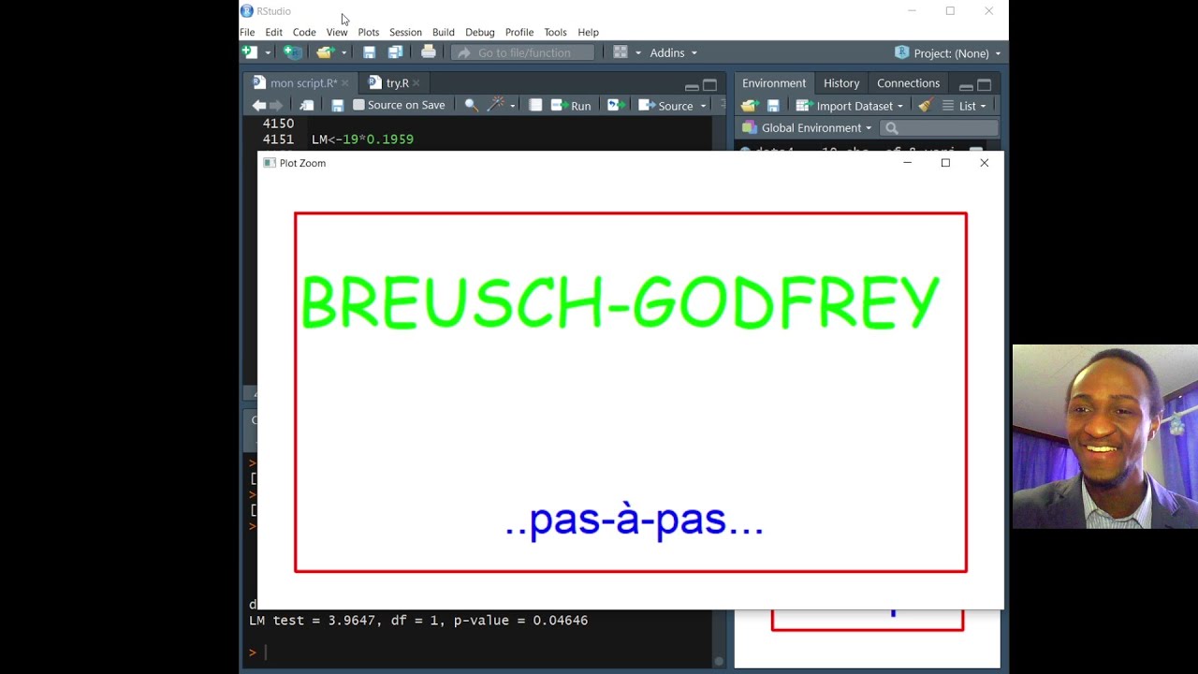Click the Show in new window icon
This screenshot has width=1198, height=674.
click(x=306, y=106)
